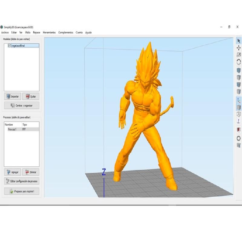Select the vegetassj4final model entry
The height and width of the screenshot is (242, 242).
tap(25, 46)
